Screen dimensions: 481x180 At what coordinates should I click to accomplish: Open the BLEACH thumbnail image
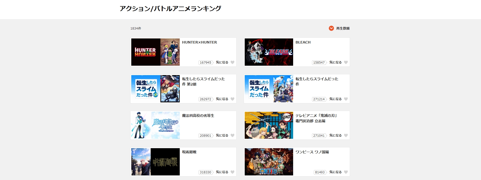coord(269,52)
